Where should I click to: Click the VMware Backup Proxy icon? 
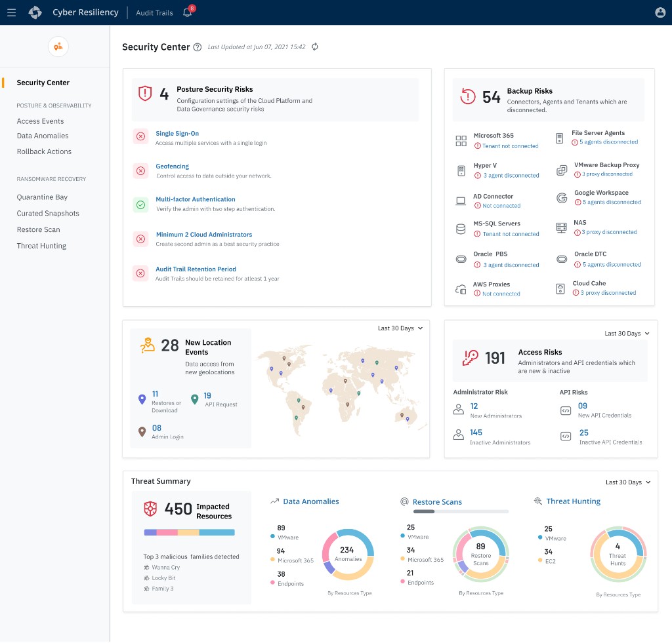562,170
